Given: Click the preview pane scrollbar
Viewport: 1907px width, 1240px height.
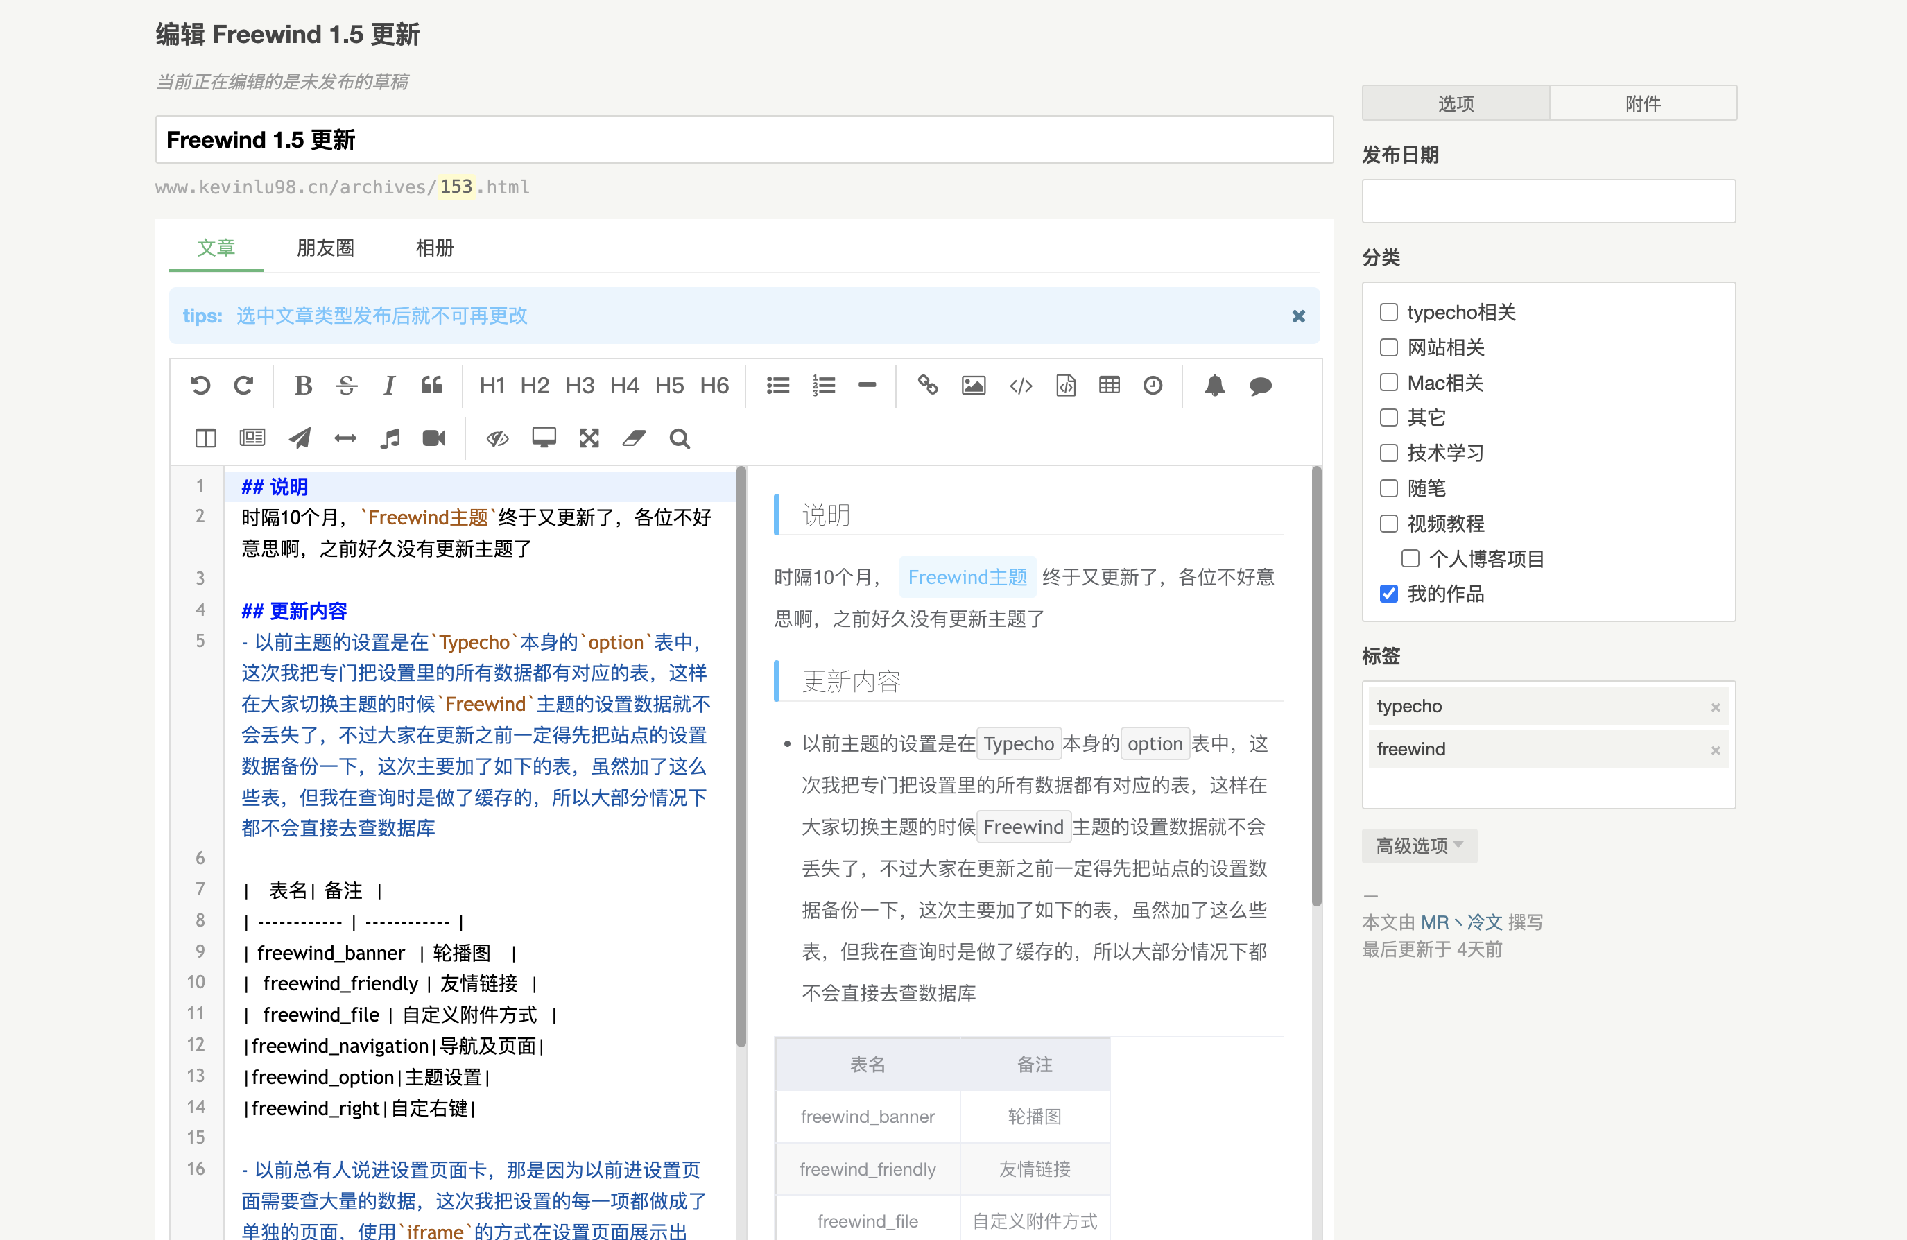Looking at the screenshot, I should click(1315, 686).
